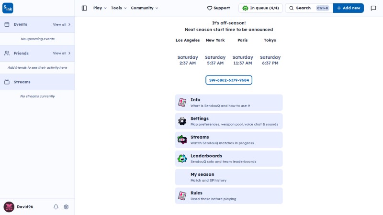
Task: Focus the Search field
Action: (309, 8)
